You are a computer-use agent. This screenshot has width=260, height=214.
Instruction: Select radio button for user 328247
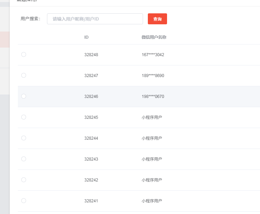pos(24,75)
